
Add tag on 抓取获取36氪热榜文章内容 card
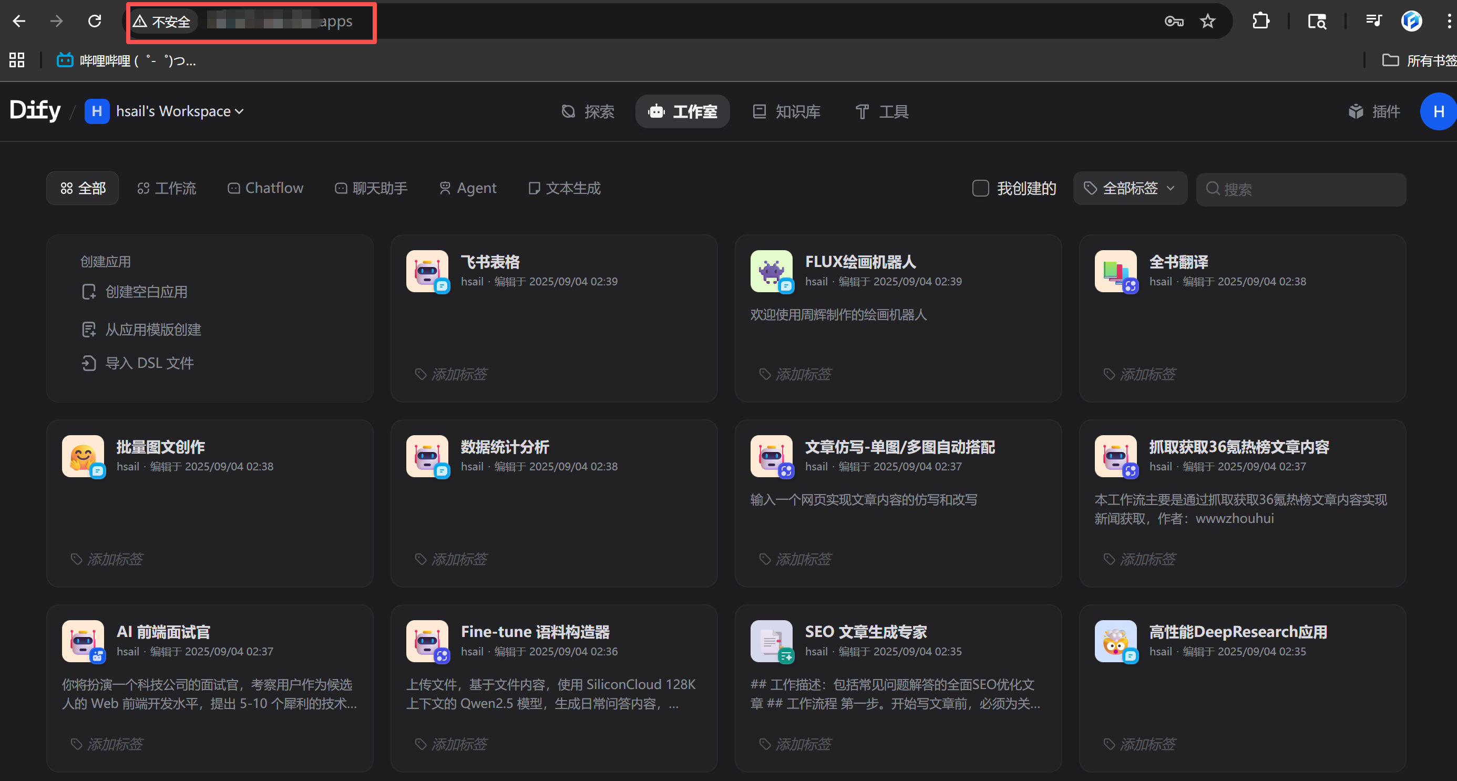point(1139,559)
